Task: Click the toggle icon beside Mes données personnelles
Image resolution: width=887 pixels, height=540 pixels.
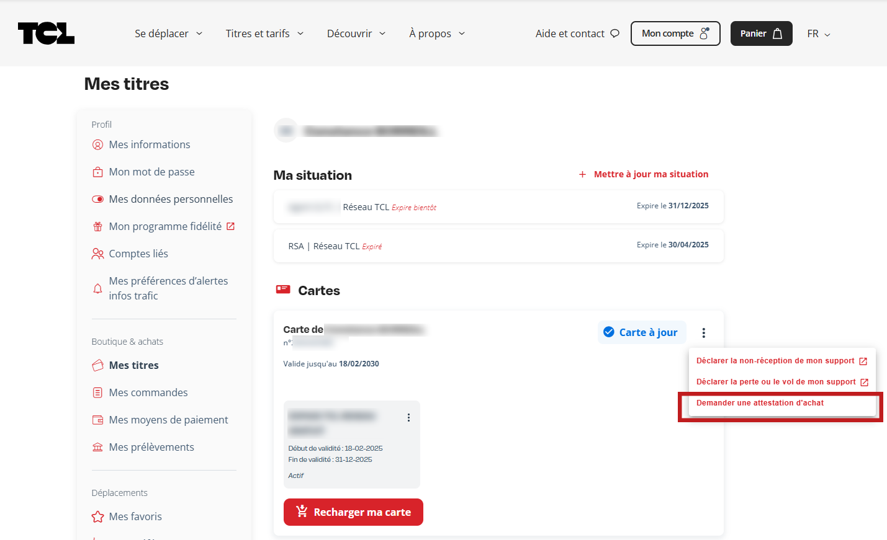Action: pos(97,200)
